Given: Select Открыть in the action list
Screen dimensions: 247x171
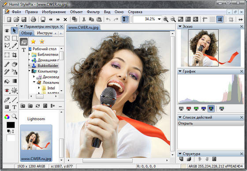Looking at the screenshot, I should (210, 123).
